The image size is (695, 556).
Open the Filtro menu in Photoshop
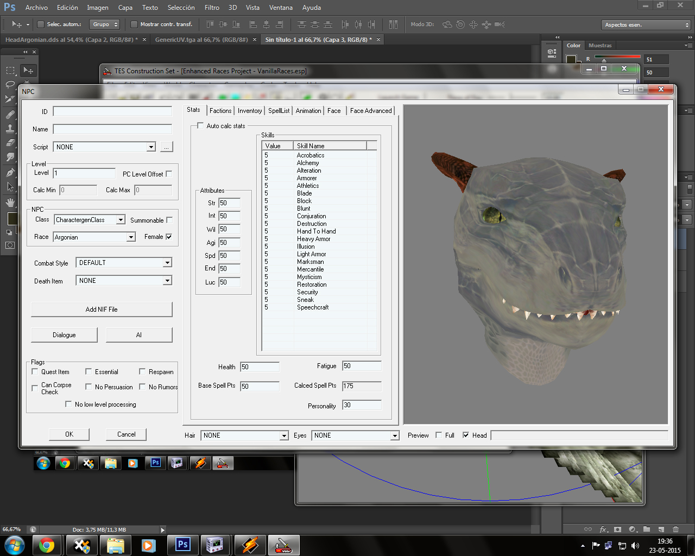[x=212, y=8]
